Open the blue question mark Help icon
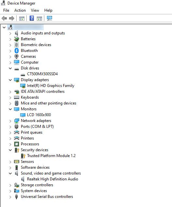 click(32, 18)
